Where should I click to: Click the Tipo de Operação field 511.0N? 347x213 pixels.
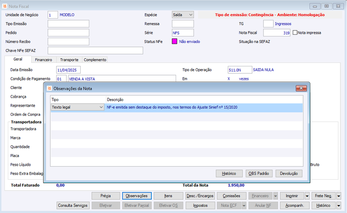tap(240, 70)
